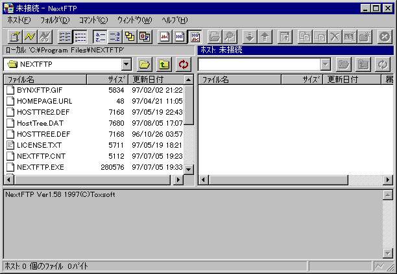The image size is (397, 274).
Task: Click log pane scroll down arrow
Action: [388, 253]
